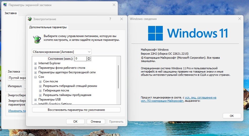Click the Версия 22H2 version text
Screen dimensions: 249x136
pos(165,54)
